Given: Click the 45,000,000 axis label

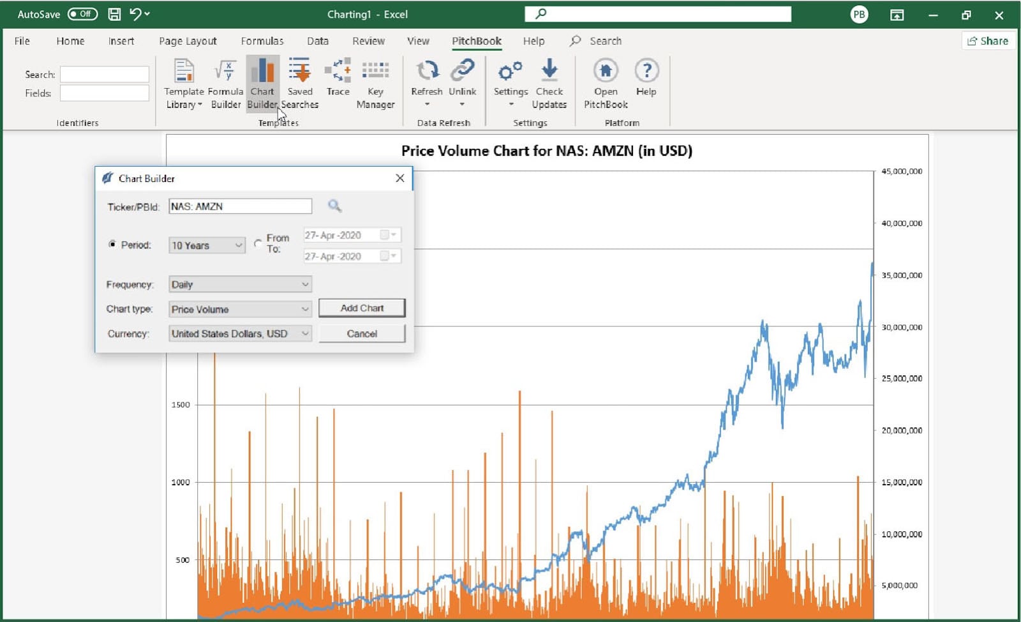Looking at the screenshot, I should tap(902, 171).
